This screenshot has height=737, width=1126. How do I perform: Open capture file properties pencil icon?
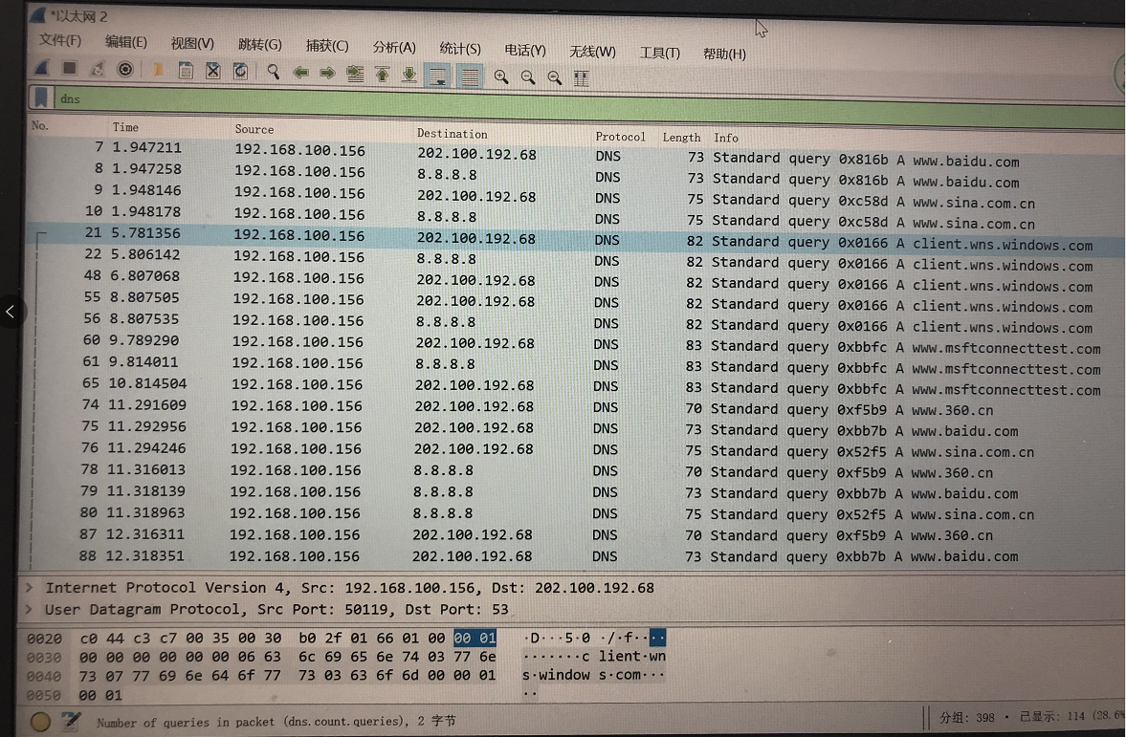click(71, 721)
